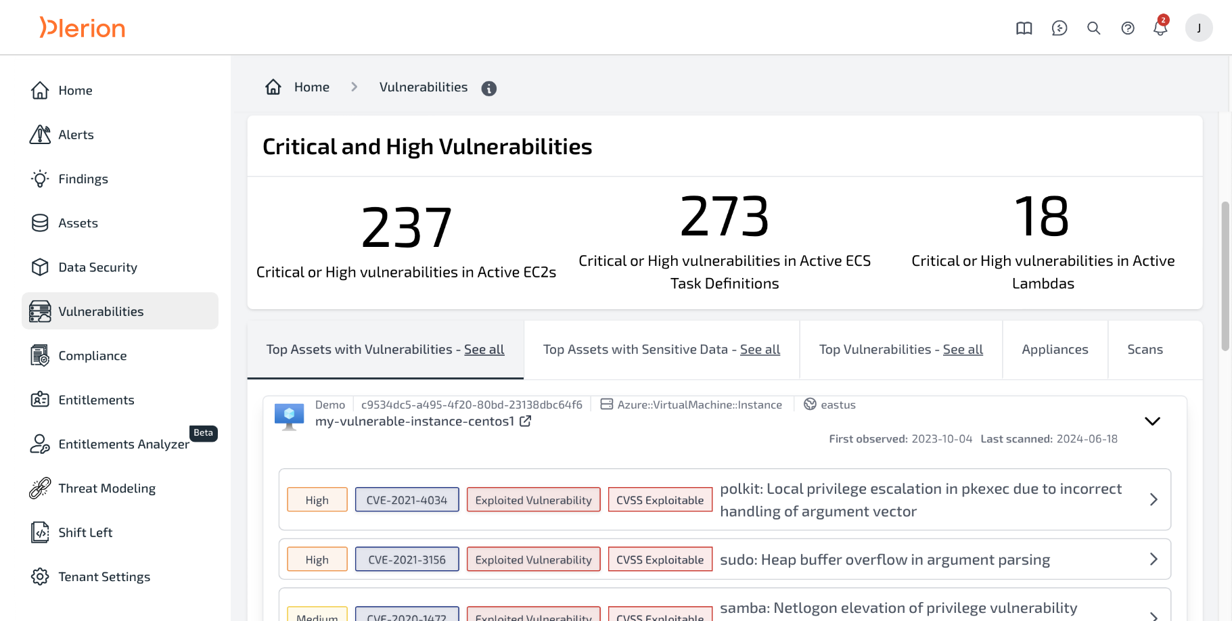Click the Beta badge on Entitlements Analyzer
This screenshot has height=621, width=1232.
coord(203,433)
